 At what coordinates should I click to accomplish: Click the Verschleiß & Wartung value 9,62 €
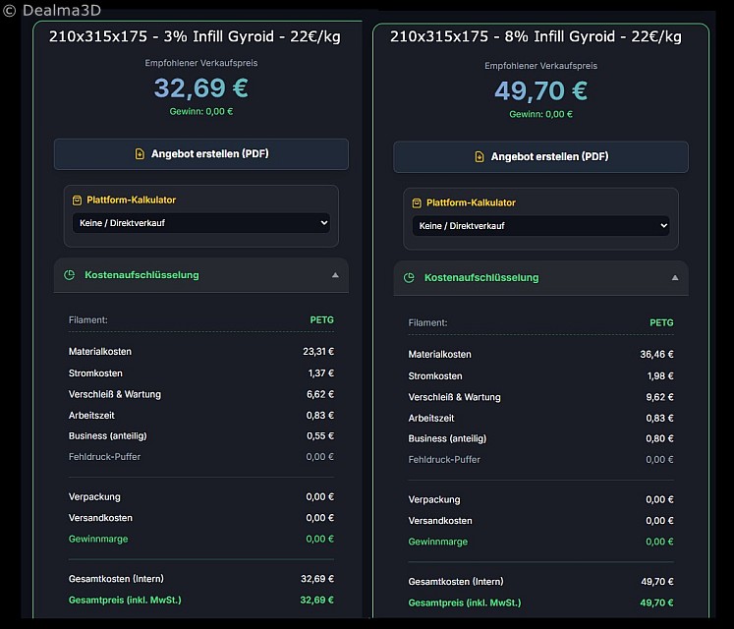tap(657, 397)
